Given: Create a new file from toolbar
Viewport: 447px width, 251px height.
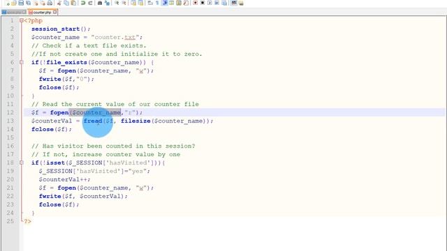Looking at the screenshot, I should coord(7,3).
